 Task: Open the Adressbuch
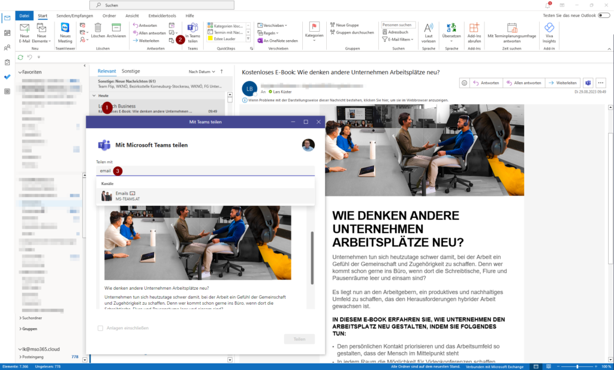396,32
